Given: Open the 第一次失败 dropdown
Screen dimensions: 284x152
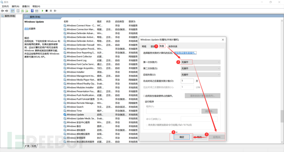Looking at the screenshot, I should 200,62.
